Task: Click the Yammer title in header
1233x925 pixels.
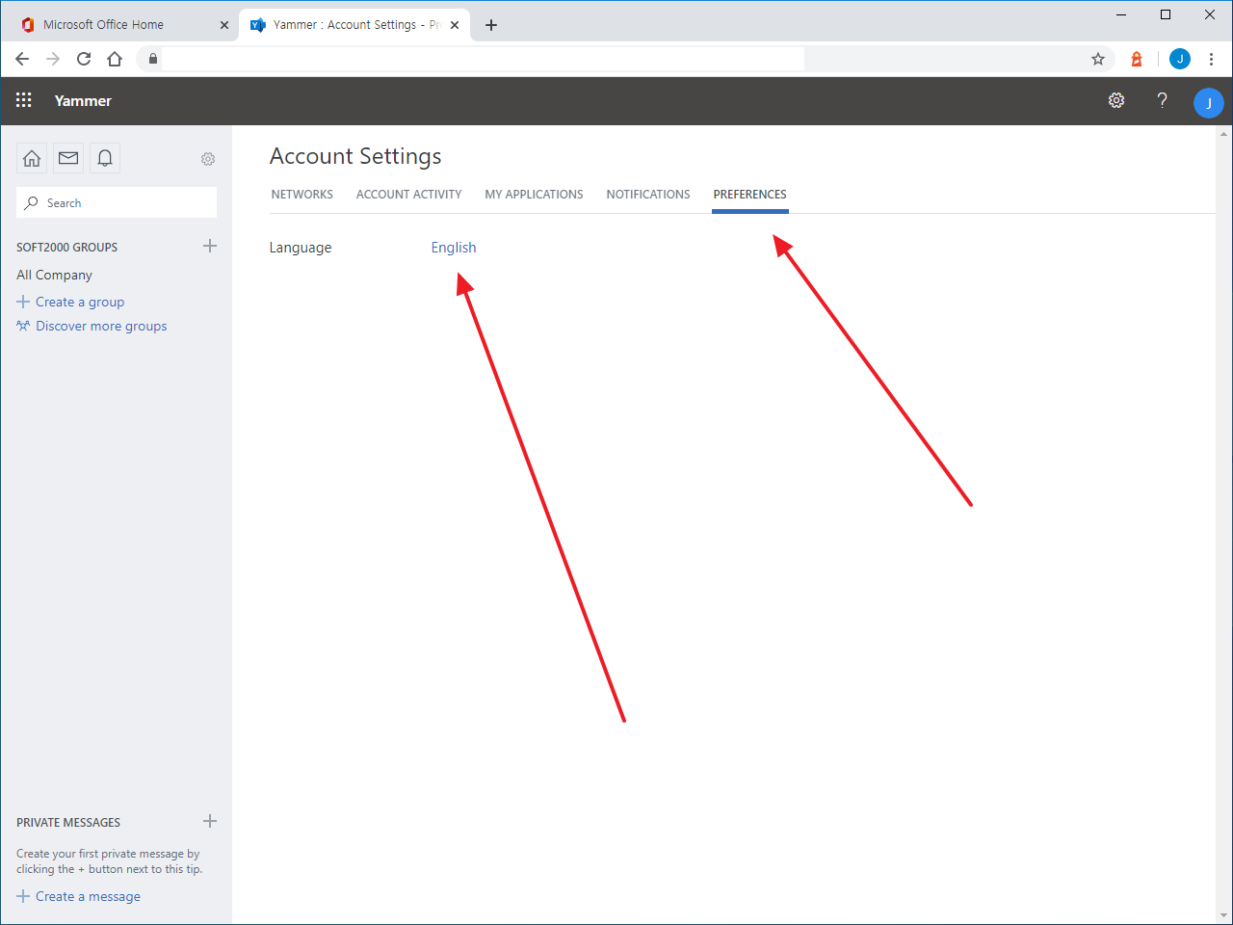Action: pos(83,100)
